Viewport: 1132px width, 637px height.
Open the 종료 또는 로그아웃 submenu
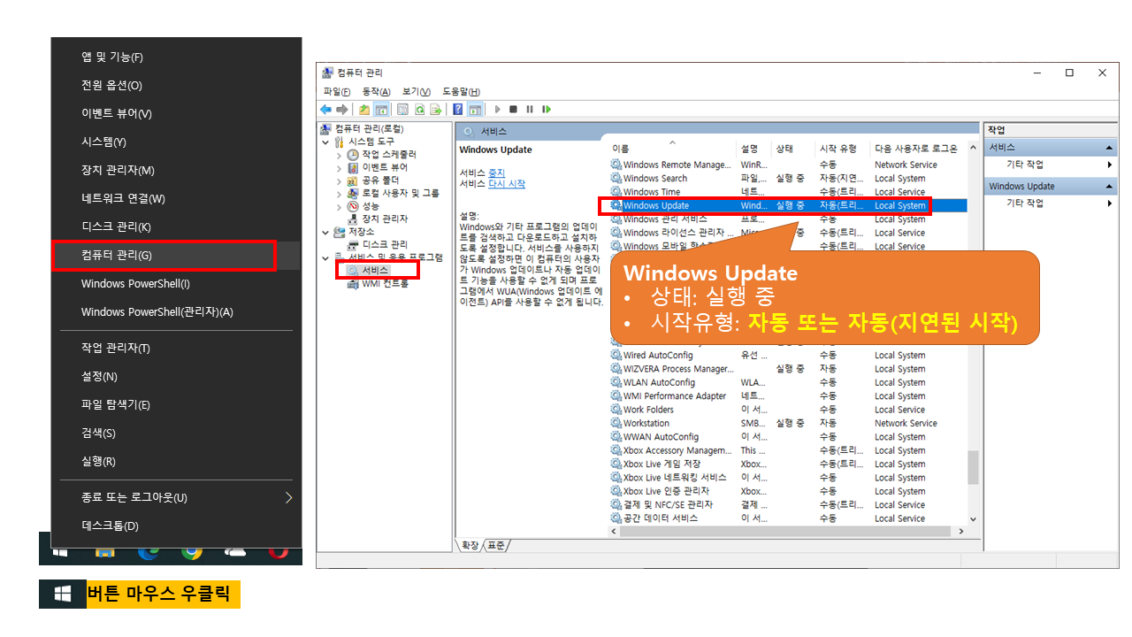click(177, 497)
